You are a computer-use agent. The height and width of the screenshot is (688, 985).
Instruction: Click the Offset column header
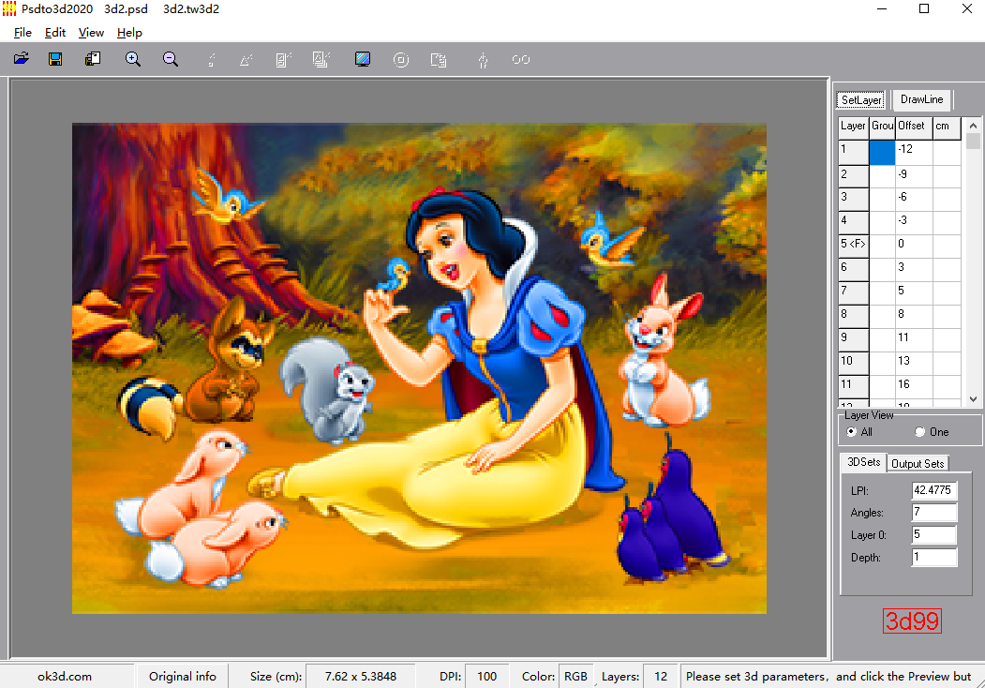coord(914,127)
